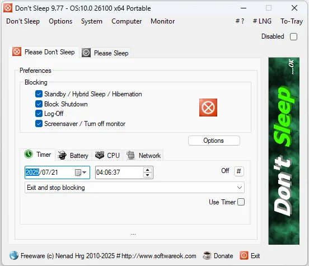Click the coffee cup Donate icon
The image size is (309, 266).
click(207, 255)
